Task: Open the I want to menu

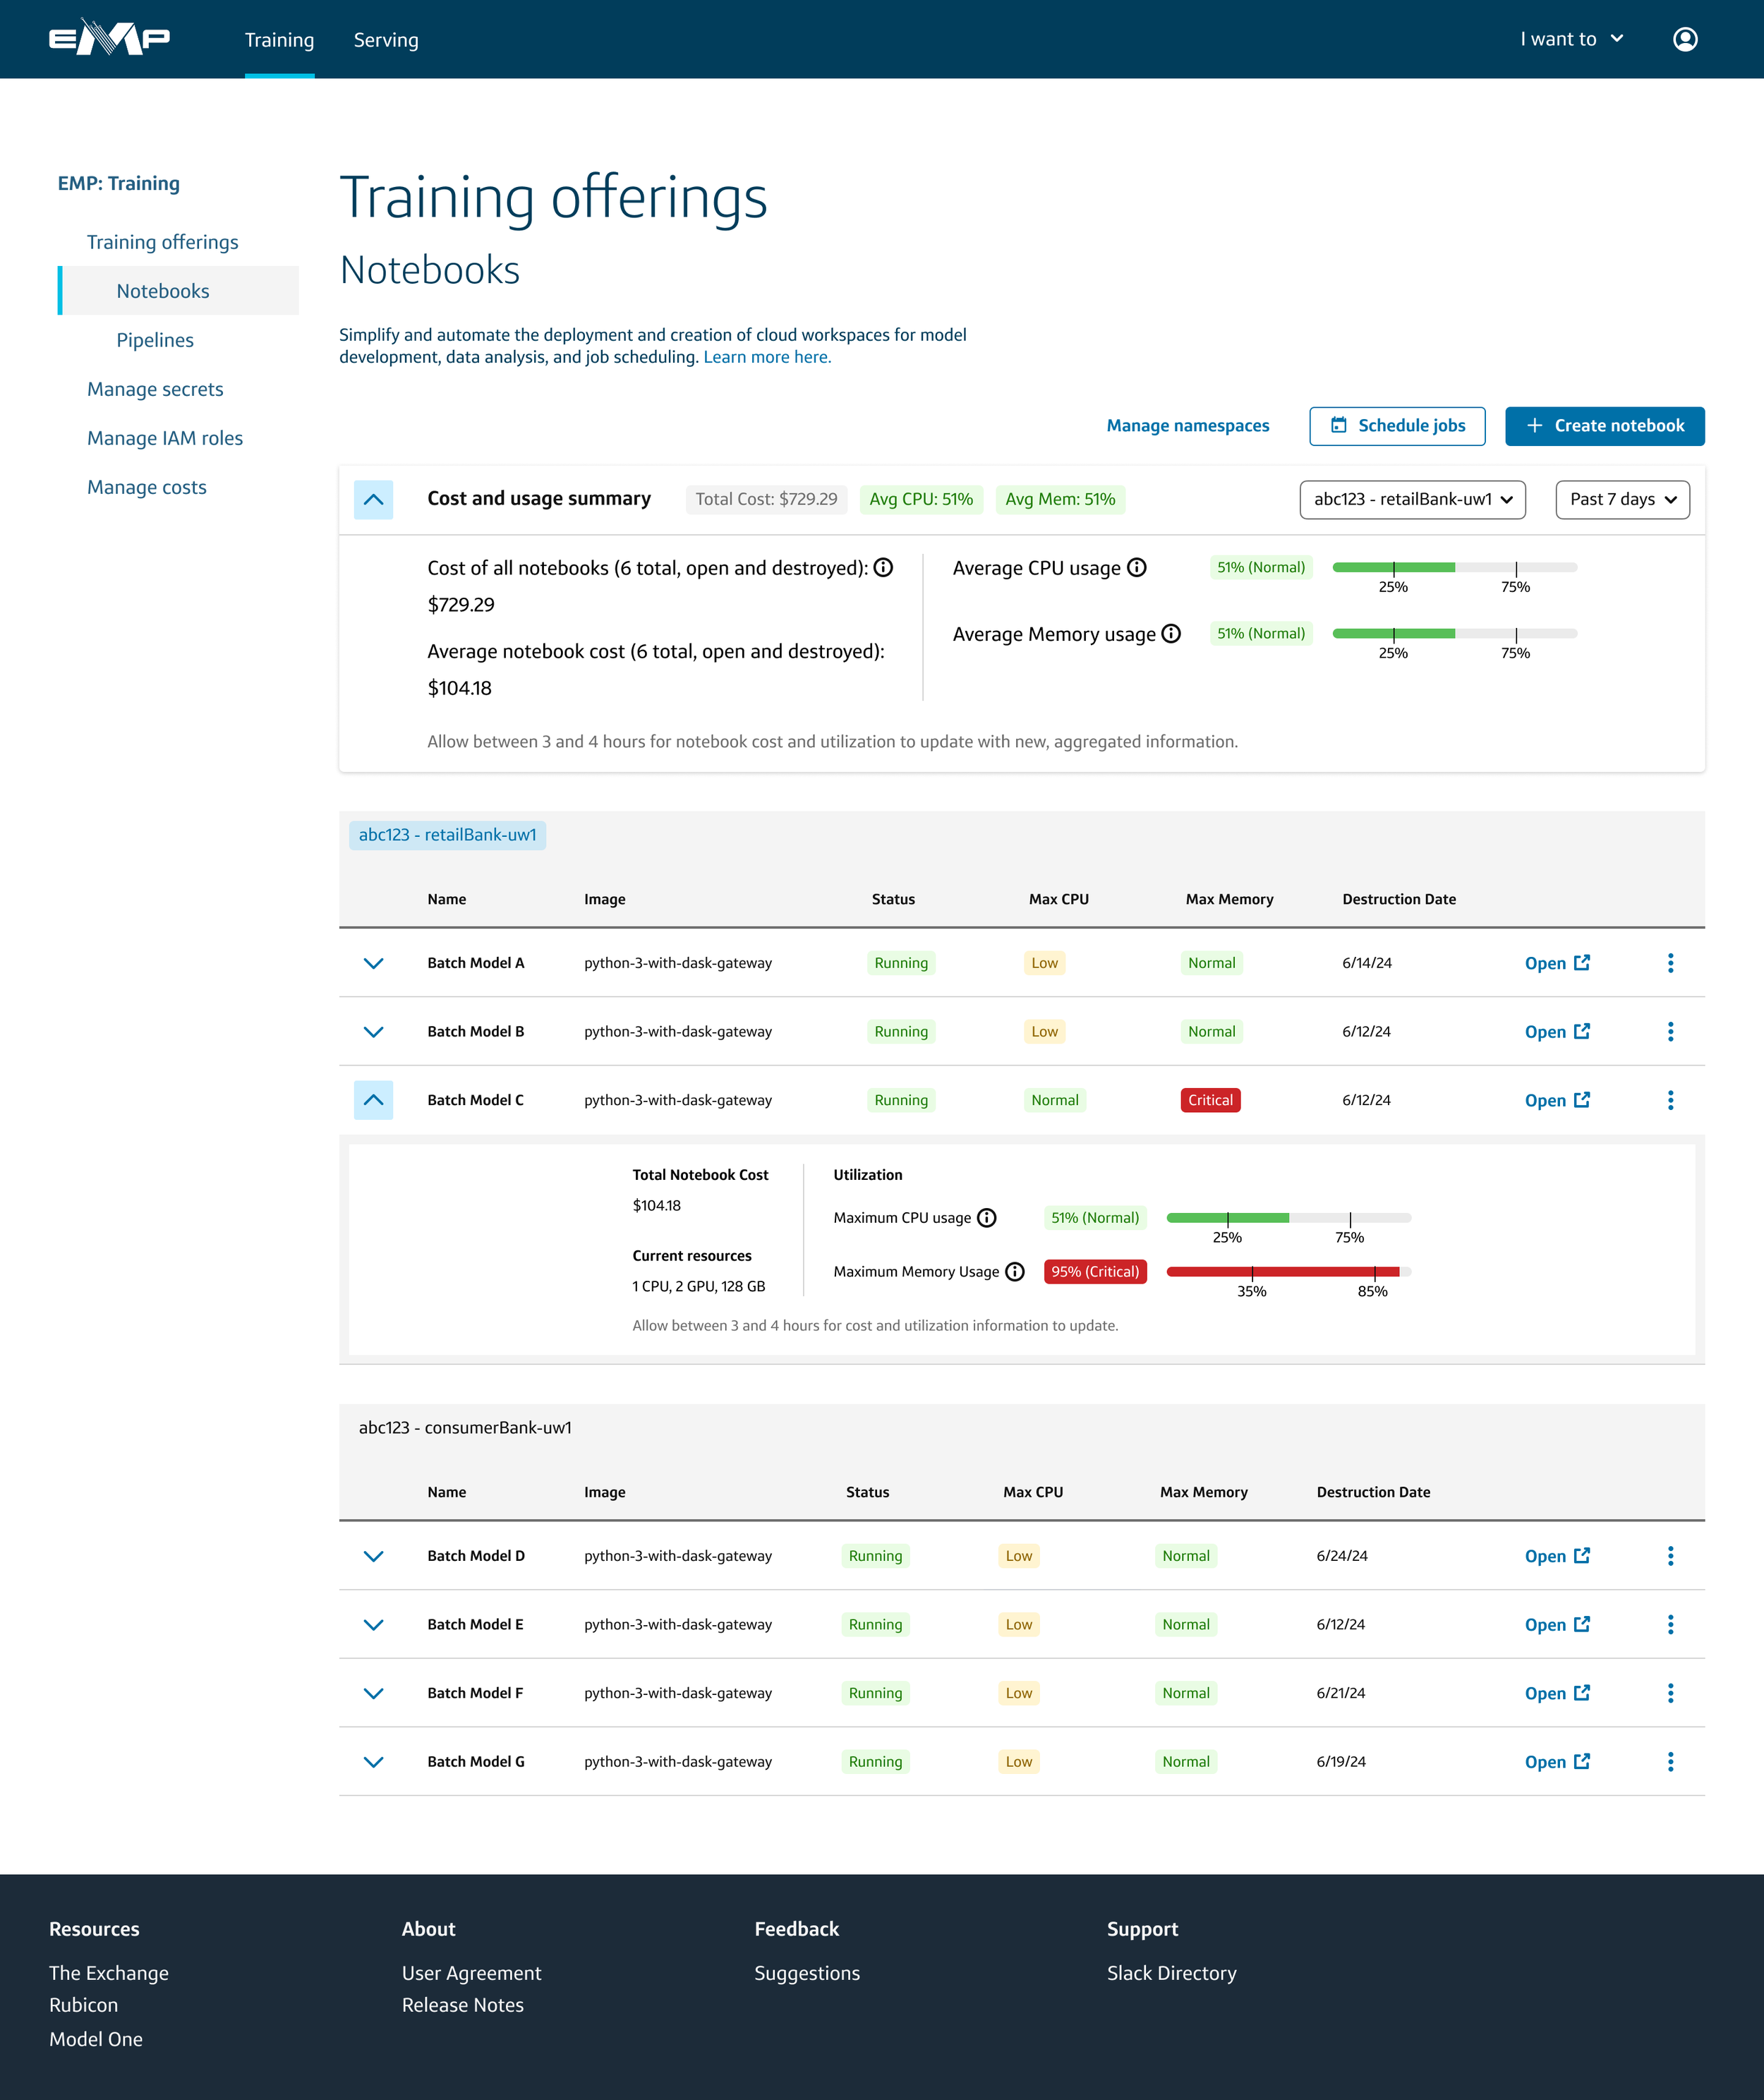Action: [1571, 39]
